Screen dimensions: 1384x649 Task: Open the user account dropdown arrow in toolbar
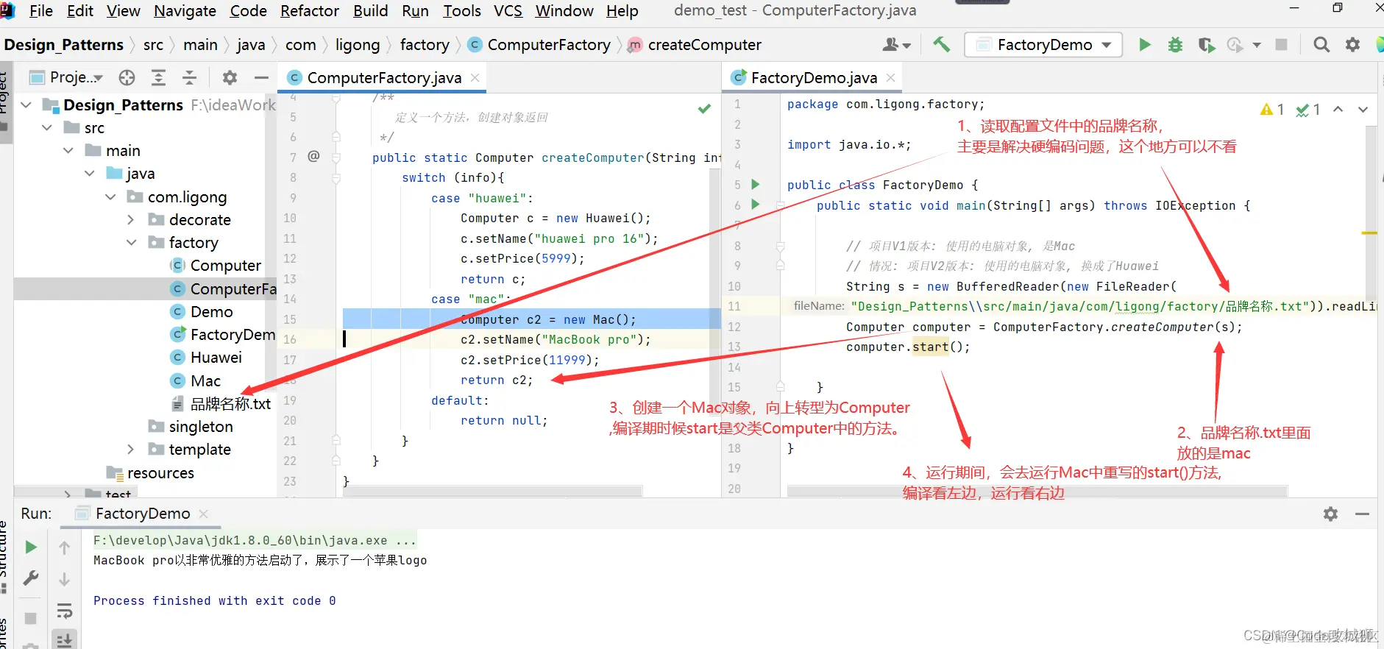click(906, 46)
